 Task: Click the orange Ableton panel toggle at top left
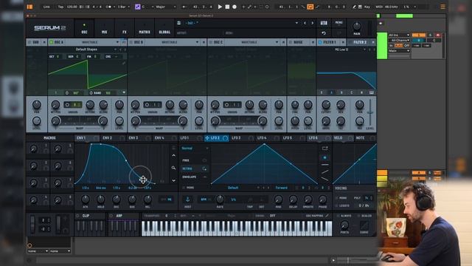(29, 7)
